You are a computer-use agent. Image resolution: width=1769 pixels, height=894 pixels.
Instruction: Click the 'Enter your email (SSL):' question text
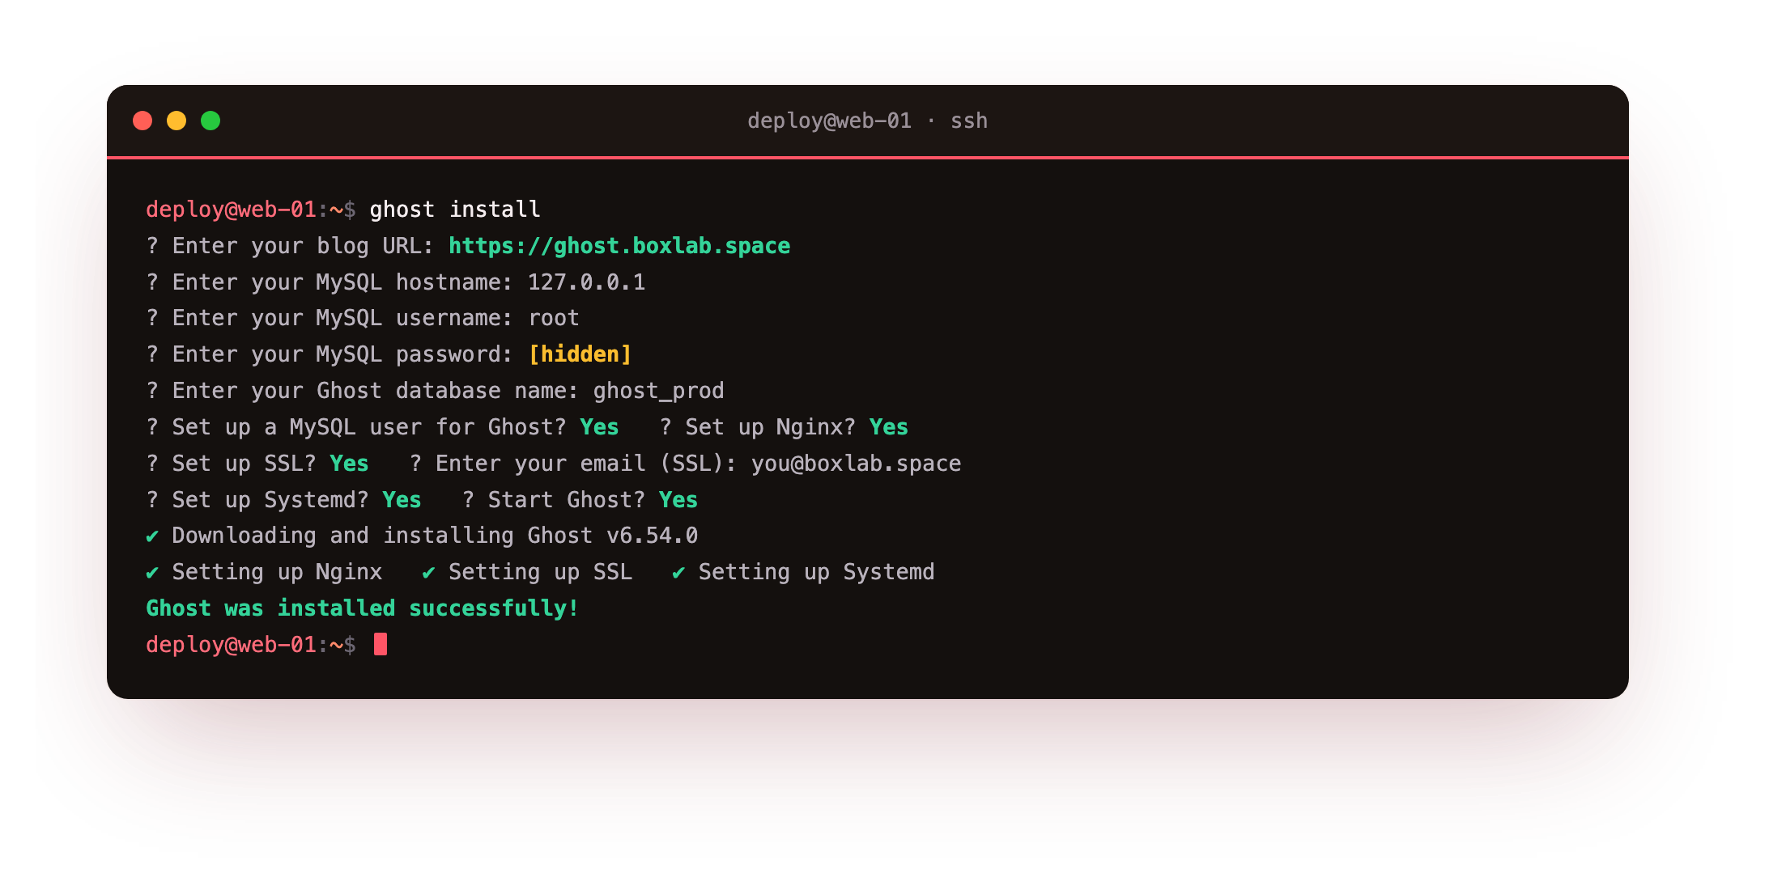(586, 464)
